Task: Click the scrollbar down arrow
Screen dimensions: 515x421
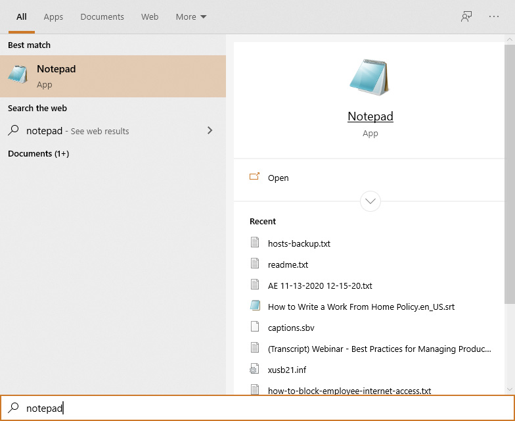Action: [x=510, y=389]
